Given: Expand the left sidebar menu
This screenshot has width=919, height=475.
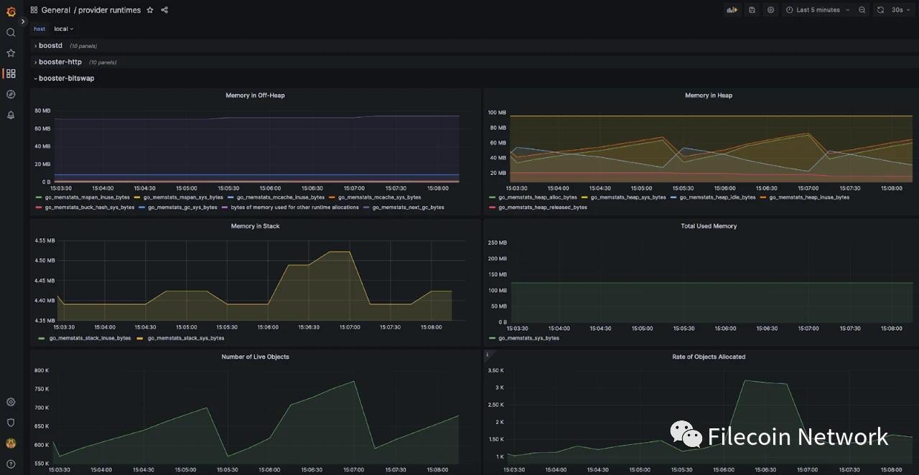Looking at the screenshot, I should click(x=22, y=22).
